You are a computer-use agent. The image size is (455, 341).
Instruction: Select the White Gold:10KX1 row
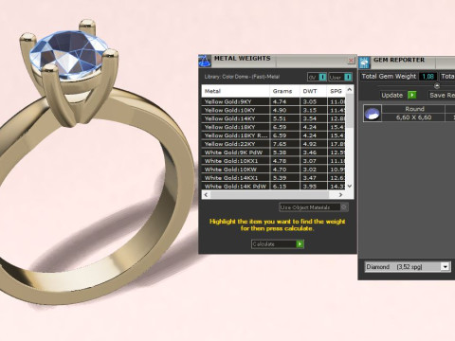tap(274, 161)
